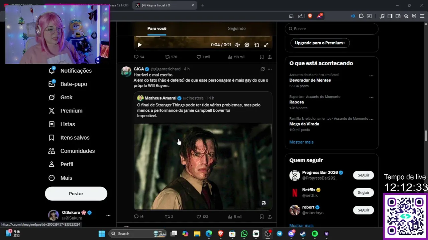Open browser hamburger main menu
The image size is (428, 240).
422,16
